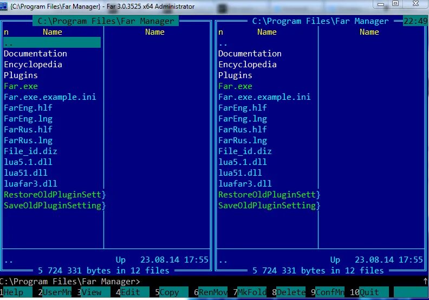Select the '..' parent entry in left panel
The width and height of the screenshot is (429, 300).
point(52,43)
